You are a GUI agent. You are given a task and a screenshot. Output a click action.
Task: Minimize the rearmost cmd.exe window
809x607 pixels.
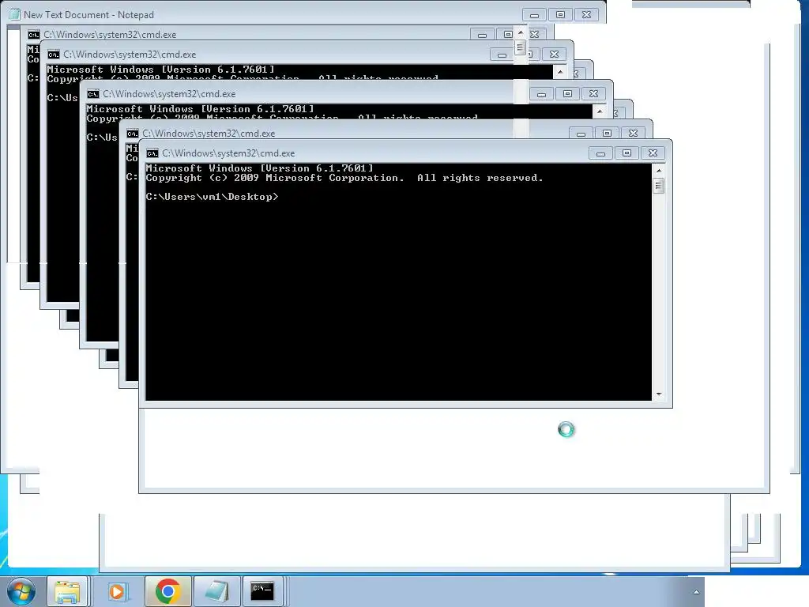[482, 35]
